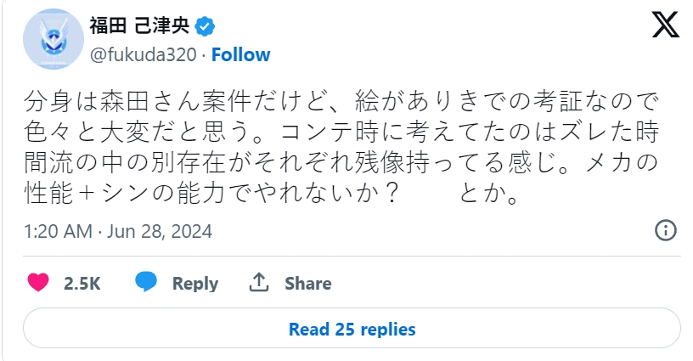Click the share upload arrow icon
The image size is (693, 361).
[x=258, y=283]
